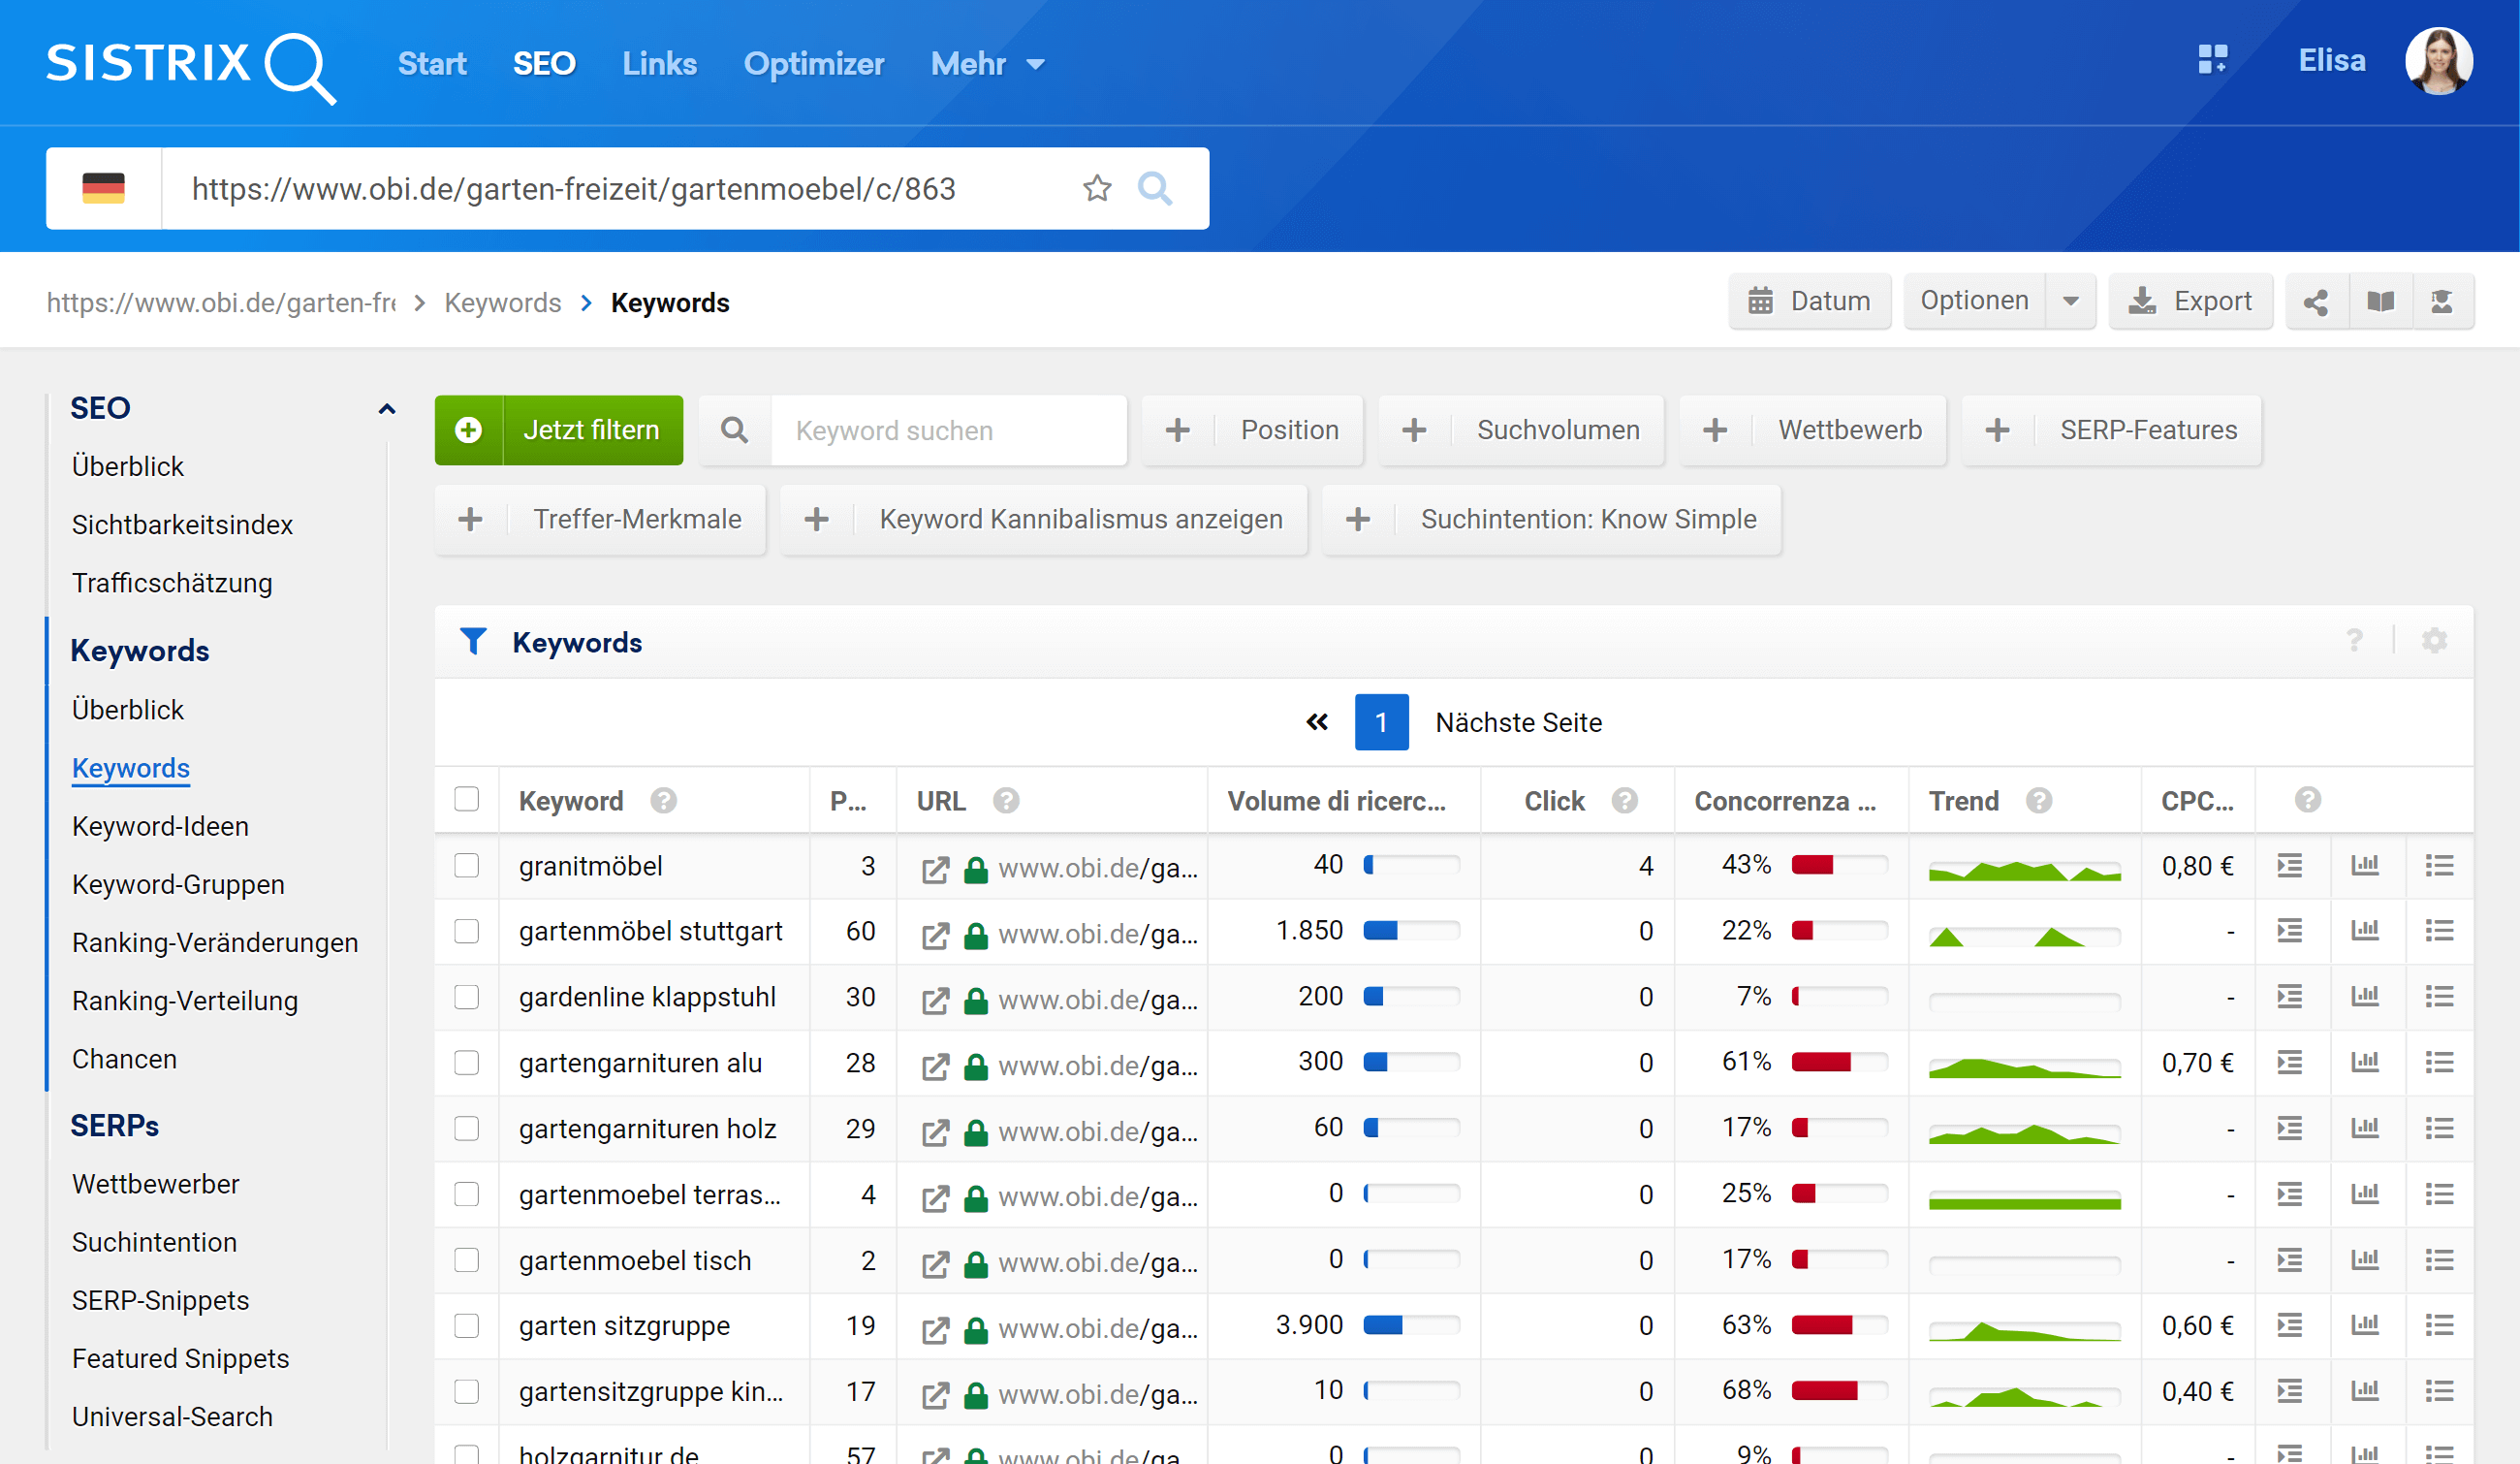
Task: Open the Optionen dropdown arrow
Action: 2070,301
